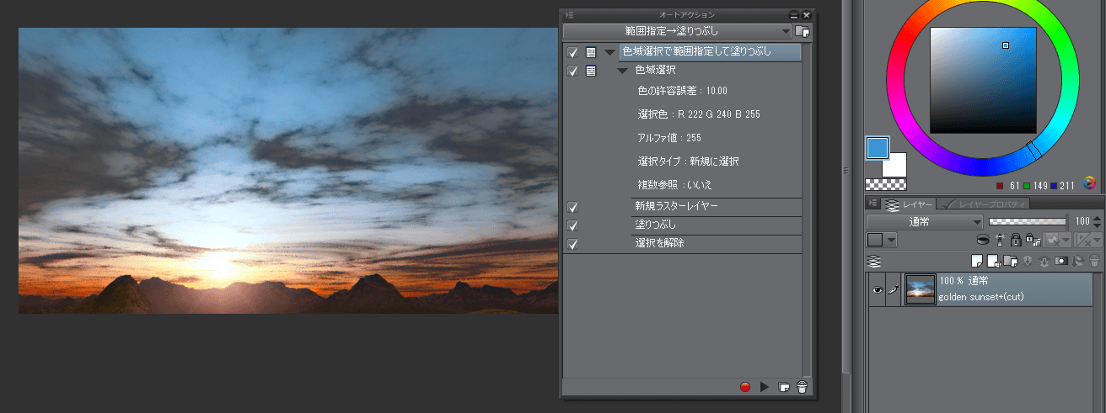Collapse the 色域選択で範囲指定して塗りつぶし action
Screen dimensions: 1106x413
point(609,52)
